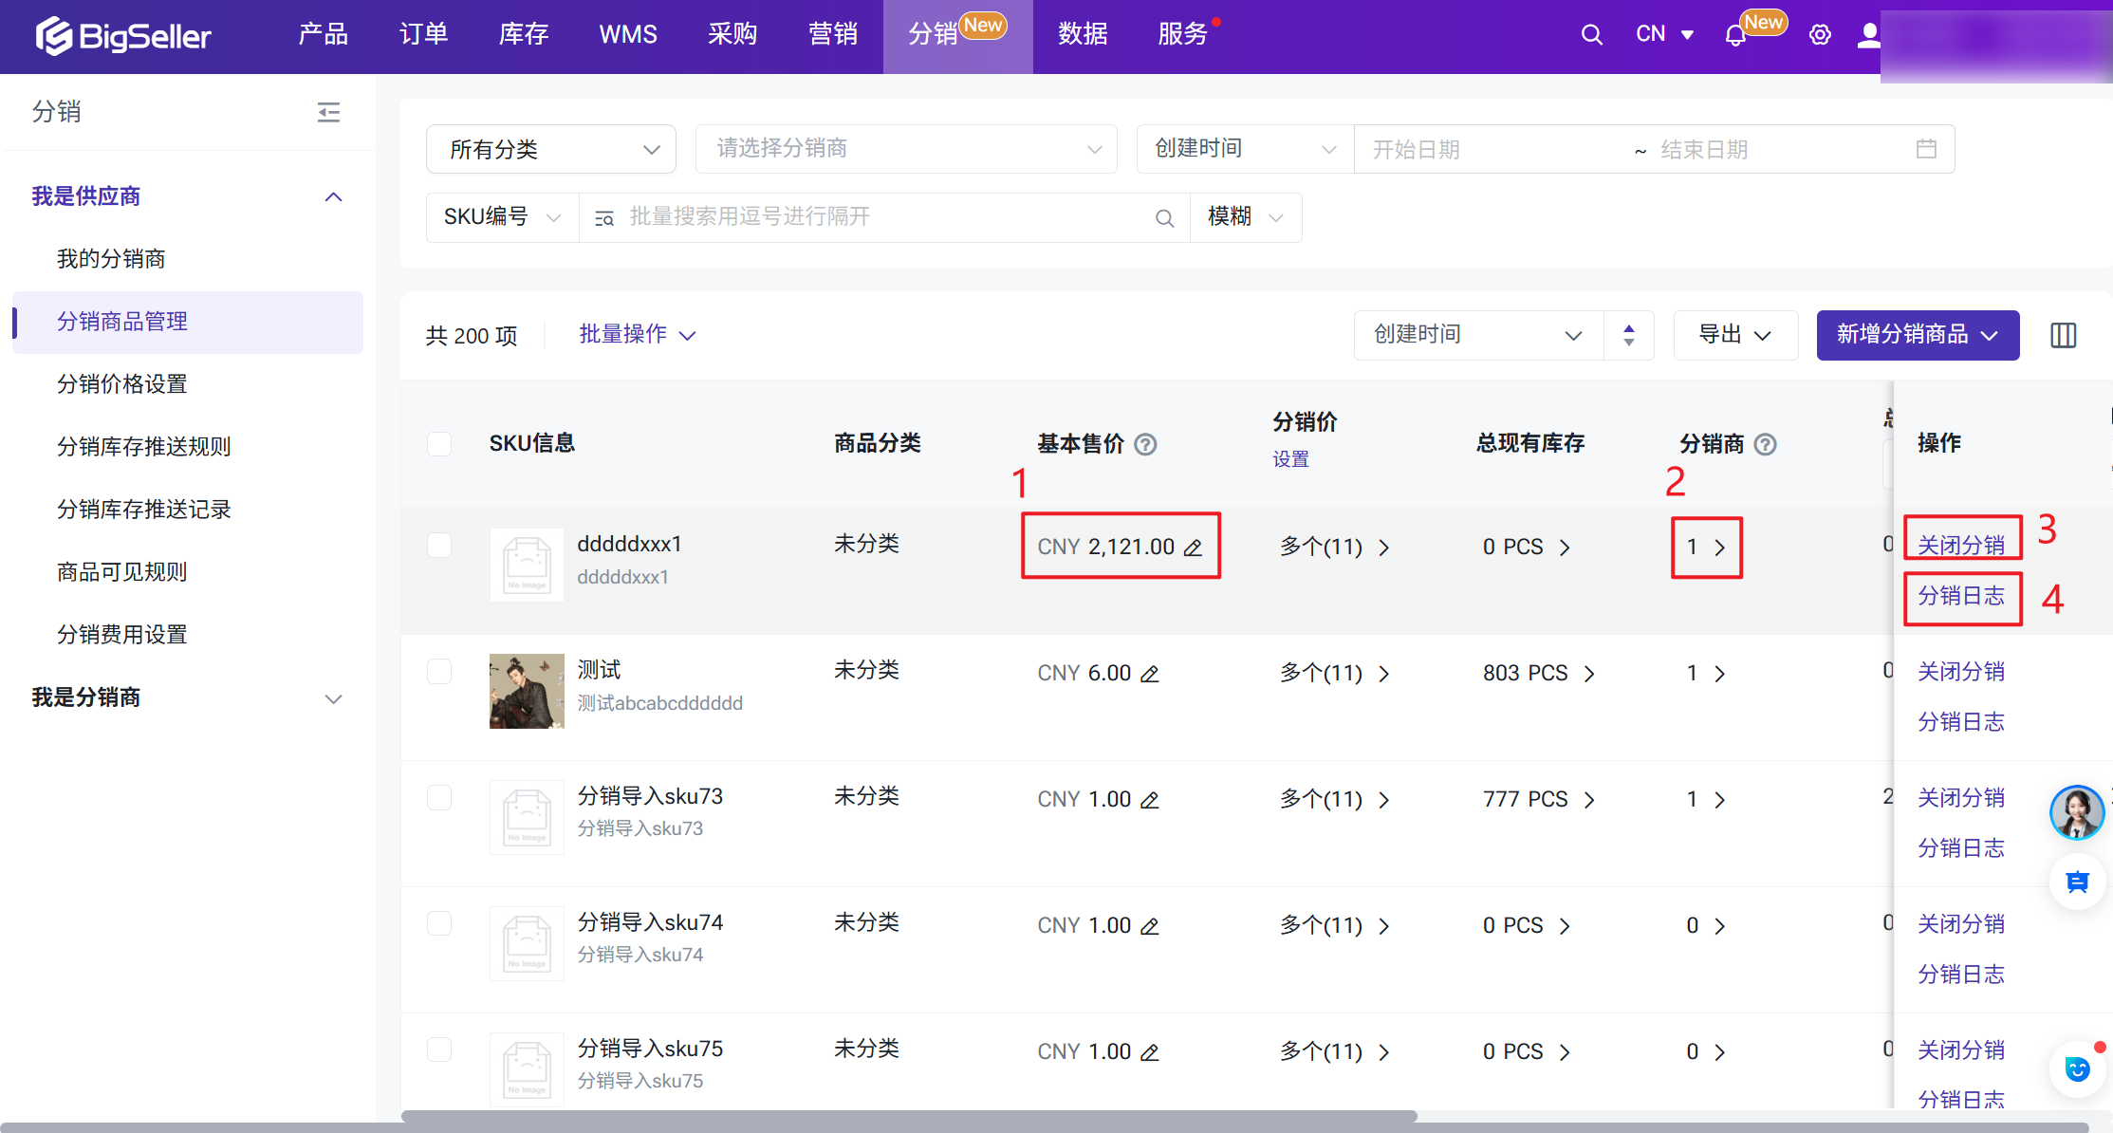Open the 所有分类 category dropdown
This screenshot has height=1133, width=2113.
click(550, 149)
